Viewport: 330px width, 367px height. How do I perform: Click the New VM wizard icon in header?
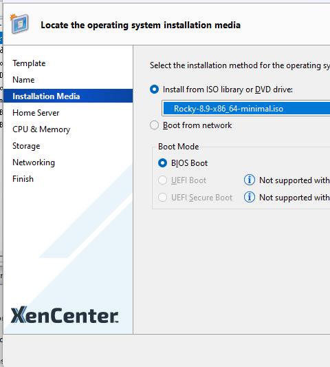(19, 23)
